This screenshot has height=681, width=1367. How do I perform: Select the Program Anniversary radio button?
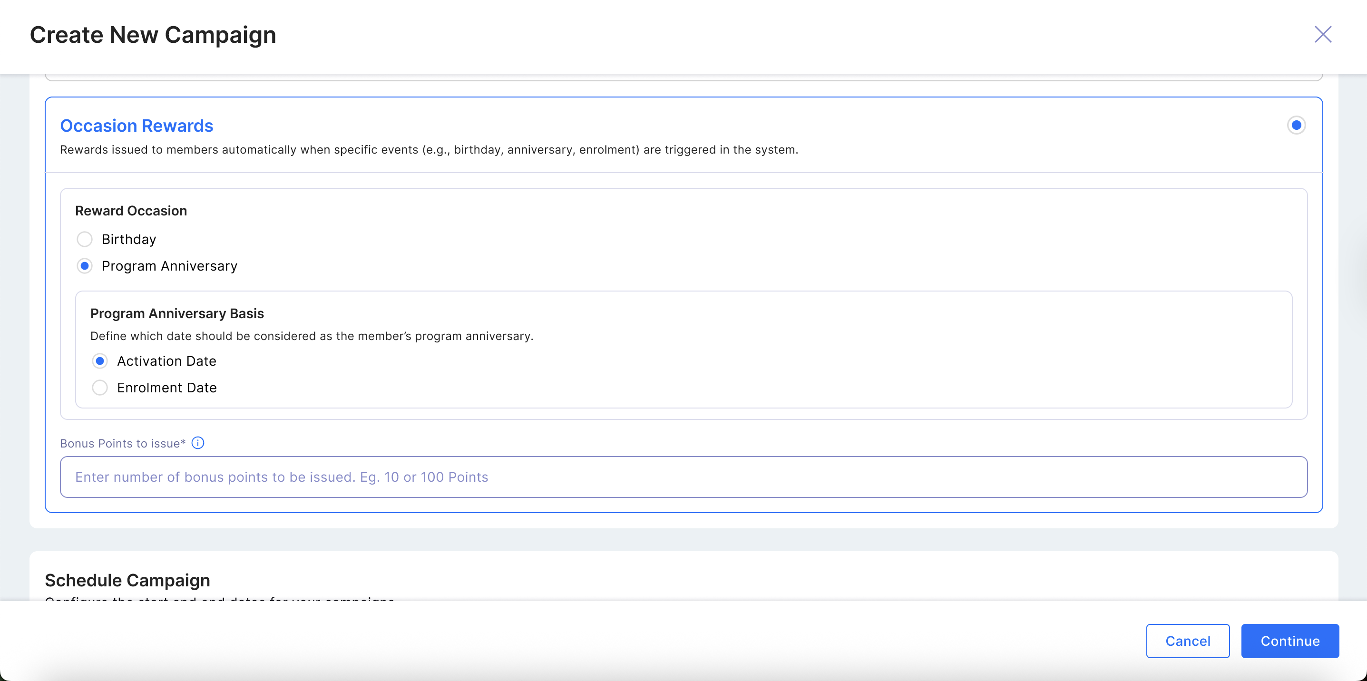84,266
